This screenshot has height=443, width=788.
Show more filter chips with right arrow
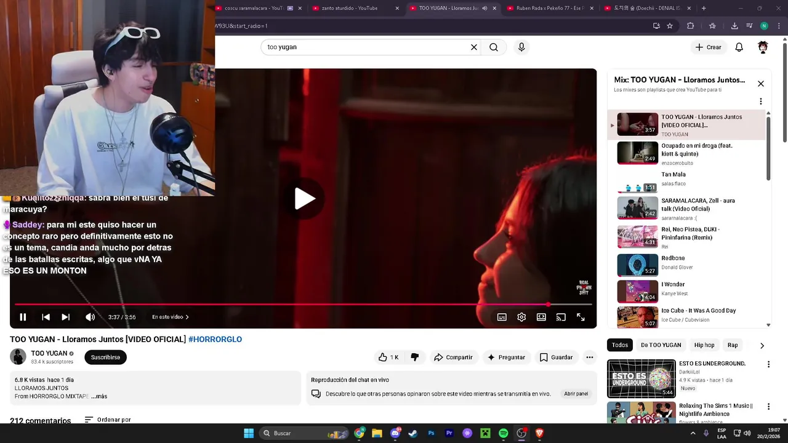(x=762, y=346)
